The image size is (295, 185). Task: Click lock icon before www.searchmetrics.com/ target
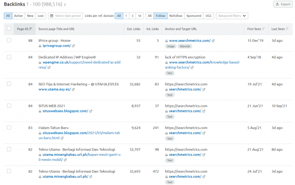click(x=166, y=41)
